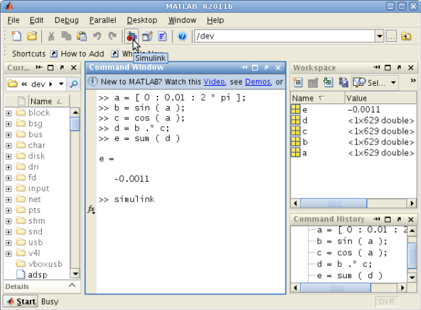Select 'b = sin ( a );' in Command History
Screen dimensions: 421x310
[x=352, y=242]
